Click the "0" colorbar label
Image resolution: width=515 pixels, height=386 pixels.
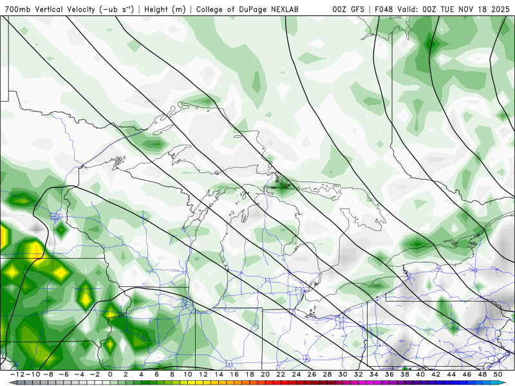coord(110,374)
